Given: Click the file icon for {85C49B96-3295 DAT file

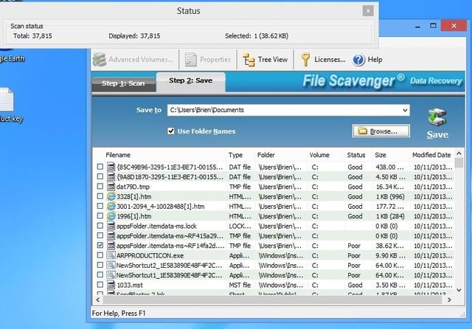Looking at the screenshot, I should (x=111, y=167).
